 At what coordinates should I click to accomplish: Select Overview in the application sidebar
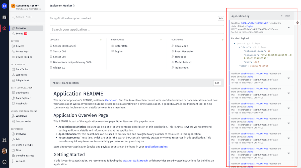click(x=26, y=28)
